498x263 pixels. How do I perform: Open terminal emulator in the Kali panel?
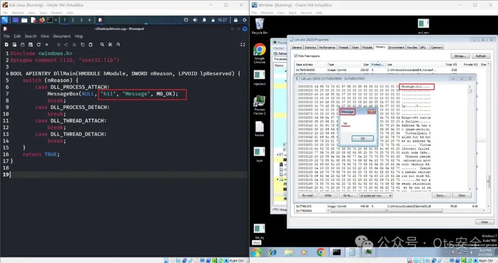[x=50, y=20]
